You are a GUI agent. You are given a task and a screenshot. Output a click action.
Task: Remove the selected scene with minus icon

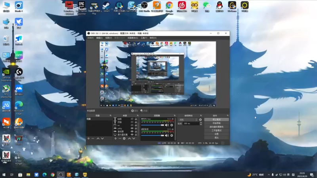pos(93,139)
